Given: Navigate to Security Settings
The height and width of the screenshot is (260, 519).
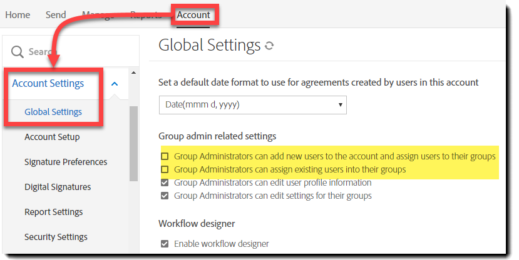Looking at the screenshot, I should coord(56,237).
